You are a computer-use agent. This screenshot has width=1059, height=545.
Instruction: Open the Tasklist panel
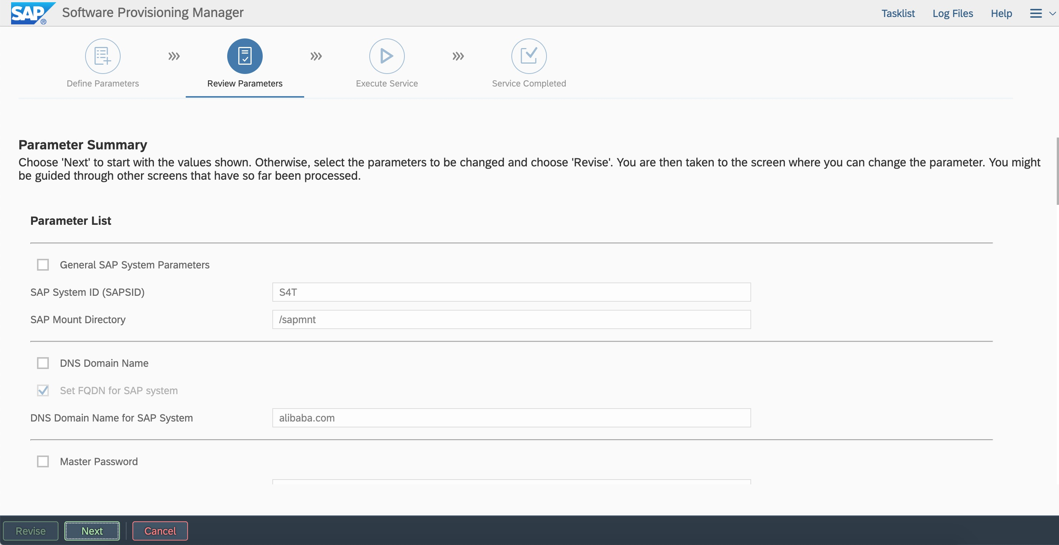[x=898, y=13]
